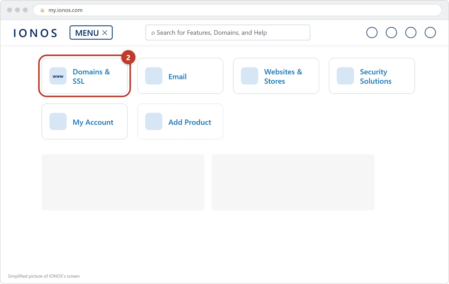Close the menu with the MENU × button
This screenshot has height=284, width=449.
tap(91, 33)
